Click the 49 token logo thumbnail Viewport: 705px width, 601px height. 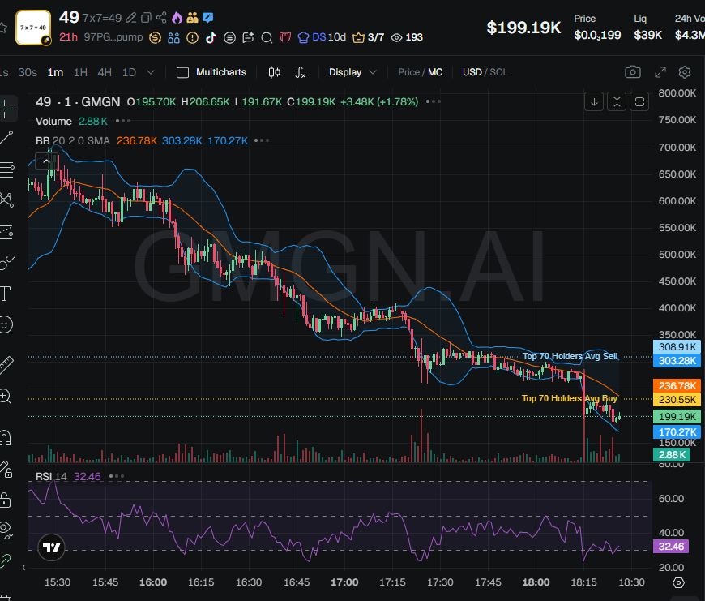33,28
